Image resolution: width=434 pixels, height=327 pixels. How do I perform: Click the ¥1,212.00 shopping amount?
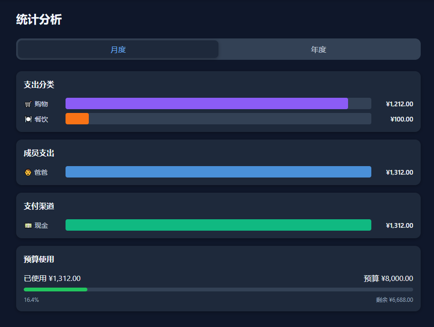click(x=399, y=104)
